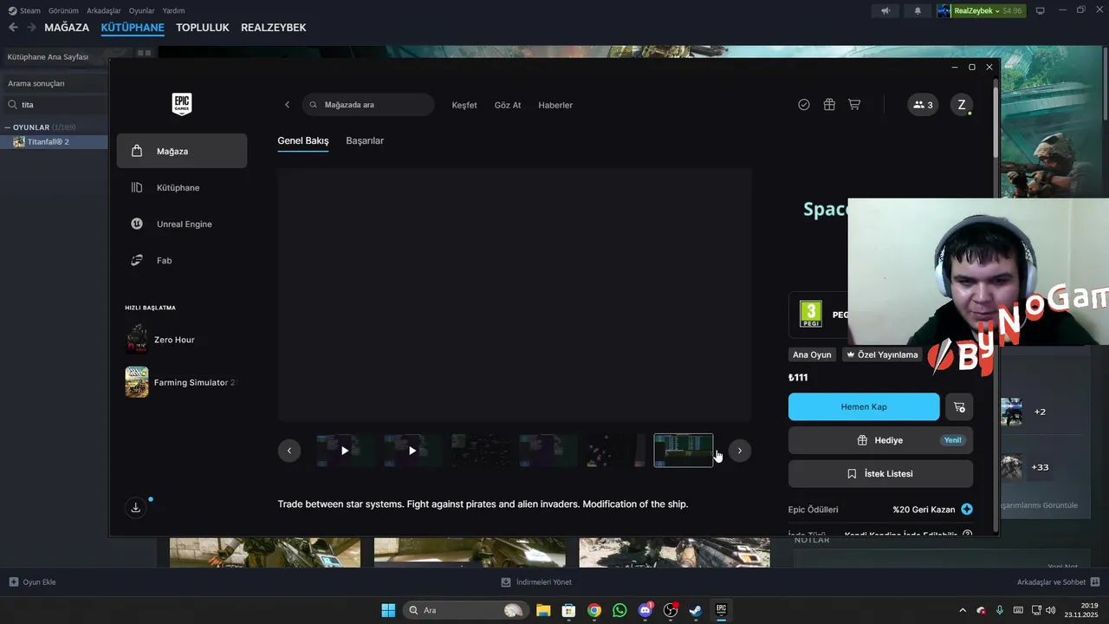Click Steam library search field
Image resolution: width=1109 pixels, height=624 pixels.
(x=56, y=105)
